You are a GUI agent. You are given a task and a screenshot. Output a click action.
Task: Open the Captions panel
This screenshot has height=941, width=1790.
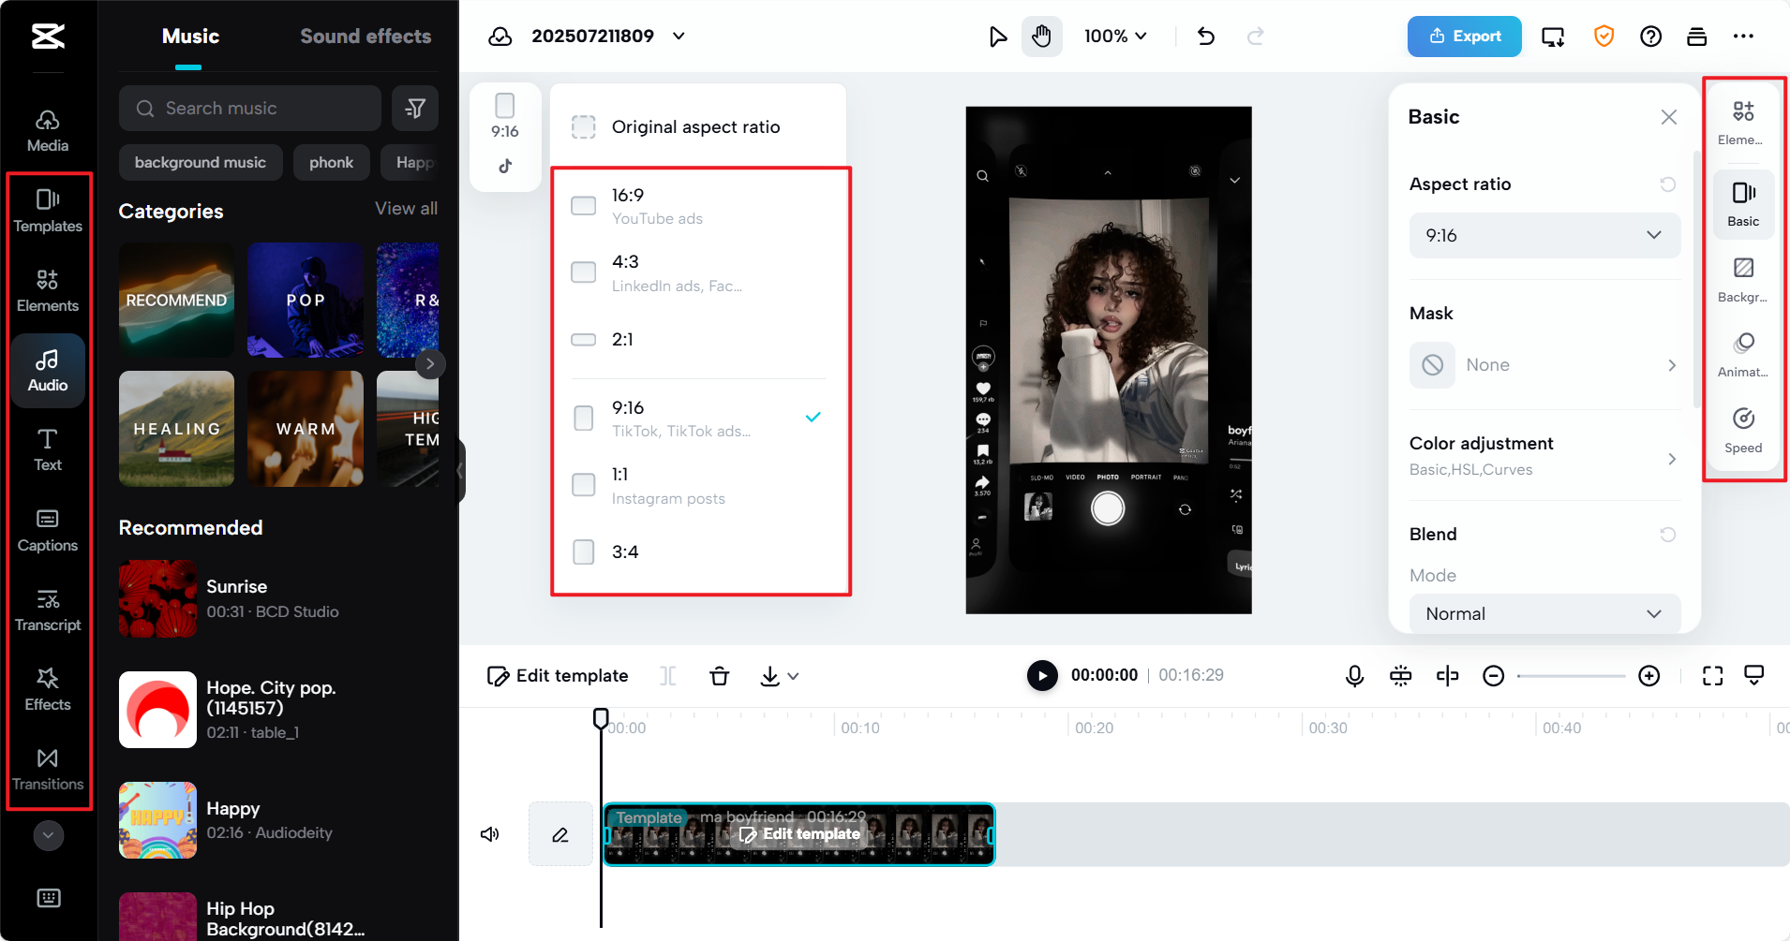(48, 530)
